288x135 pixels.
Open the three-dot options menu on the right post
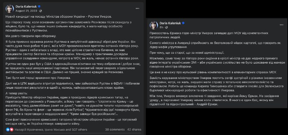tap(282, 25)
